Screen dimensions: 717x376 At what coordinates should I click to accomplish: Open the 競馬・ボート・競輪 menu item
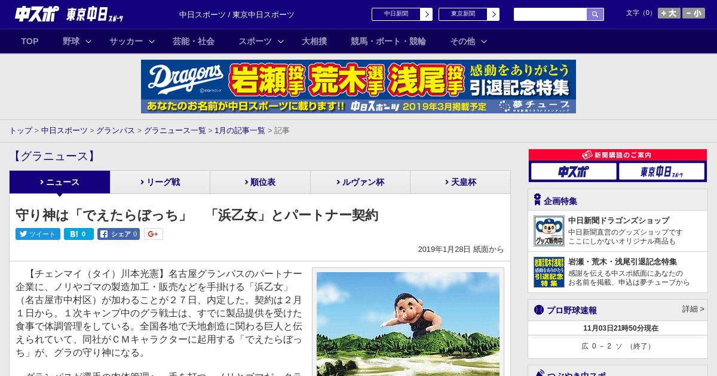388,41
